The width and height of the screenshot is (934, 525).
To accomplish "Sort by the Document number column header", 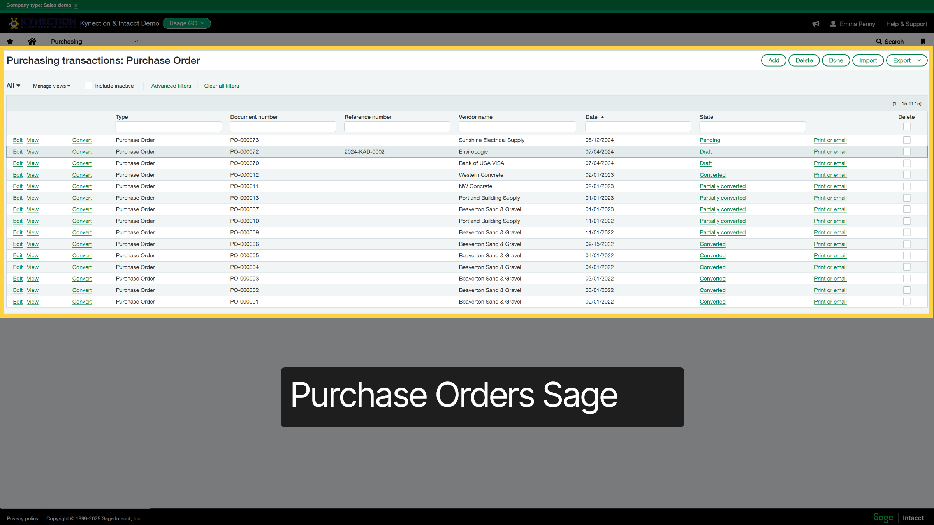I will (x=254, y=117).
